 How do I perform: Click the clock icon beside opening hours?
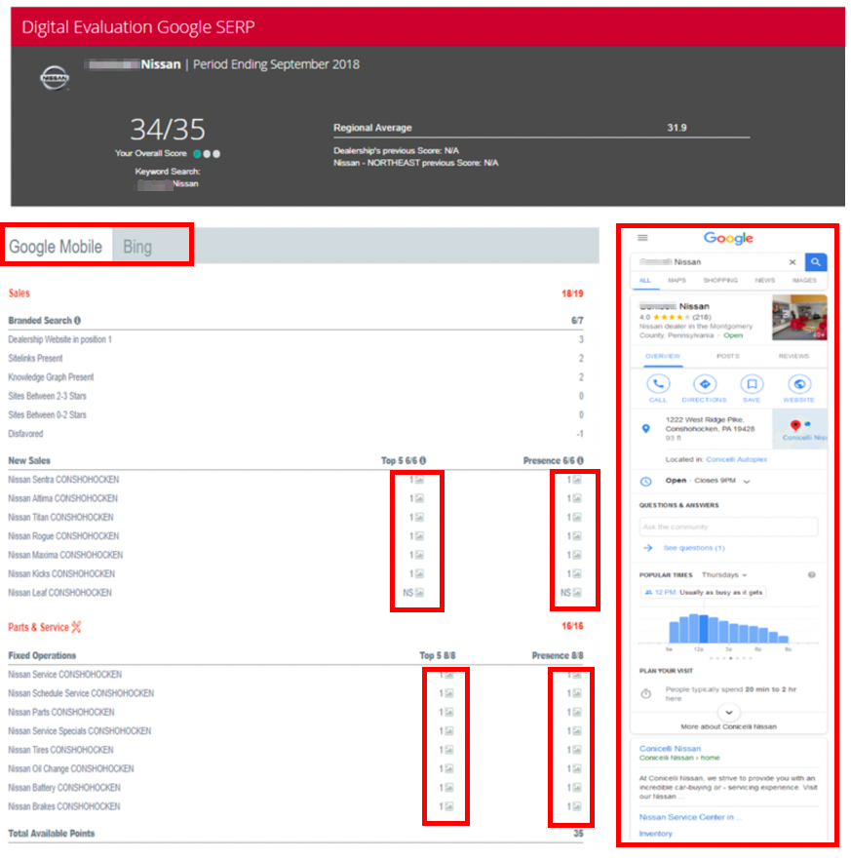pyautogui.click(x=646, y=482)
